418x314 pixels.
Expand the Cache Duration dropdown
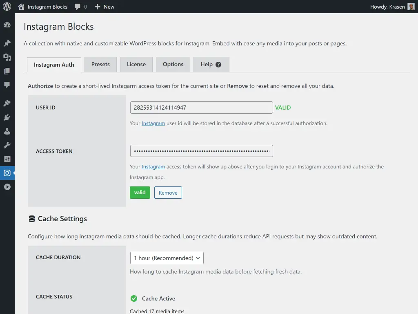(x=167, y=258)
